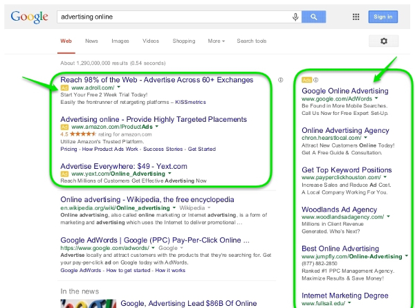The height and width of the screenshot is (308, 415).
Task: Switch to the Videos tab
Action: click(x=151, y=41)
